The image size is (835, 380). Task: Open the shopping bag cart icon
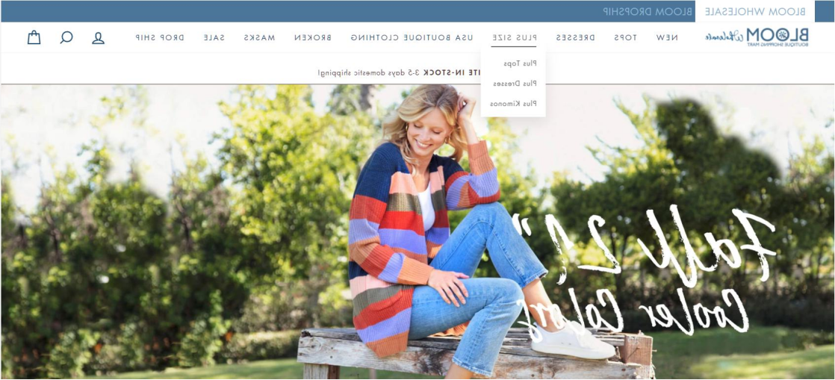(34, 37)
